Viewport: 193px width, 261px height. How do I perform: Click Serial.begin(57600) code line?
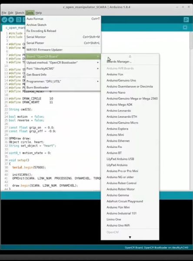coord(29,167)
